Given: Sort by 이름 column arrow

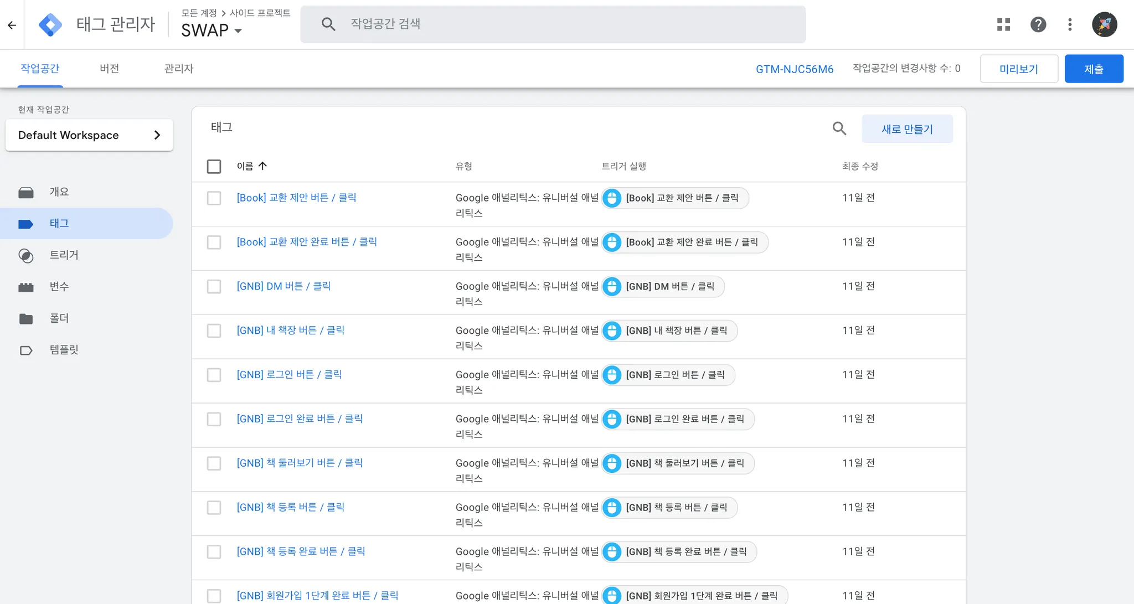Looking at the screenshot, I should (262, 166).
